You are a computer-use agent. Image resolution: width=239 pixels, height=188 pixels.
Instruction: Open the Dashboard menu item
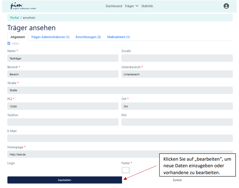click(114, 6)
